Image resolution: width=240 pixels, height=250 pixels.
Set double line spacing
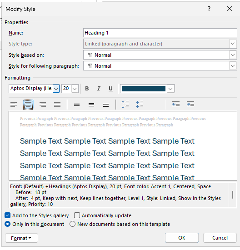click(x=106, y=105)
